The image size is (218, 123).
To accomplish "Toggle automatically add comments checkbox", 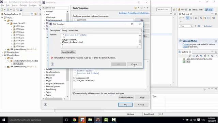I will (74, 93).
